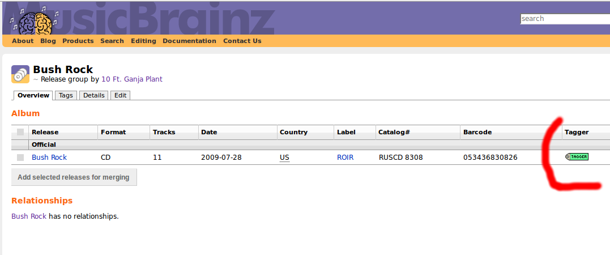This screenshot has height=255, width=610.
Task: Open the Products menu
Action: tap(78, 41)
